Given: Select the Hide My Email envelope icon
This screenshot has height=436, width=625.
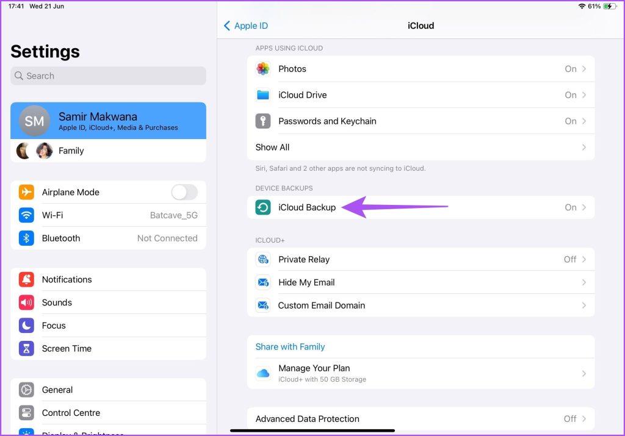Looking at the screenshot, I should [x=262, y=282].
